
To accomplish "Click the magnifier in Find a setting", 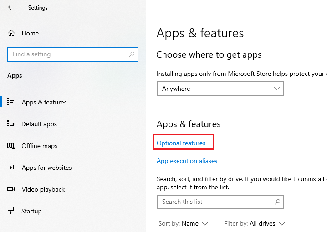I will tap(132, 54).
